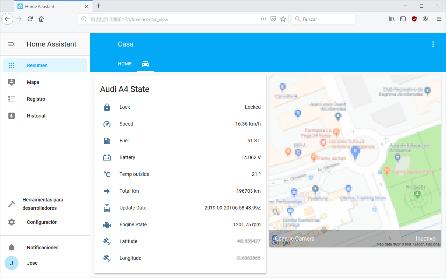This screenshot has height=278, width=446.
Task: Open Herramientas para desarrolladores
Action: (45, 204)
